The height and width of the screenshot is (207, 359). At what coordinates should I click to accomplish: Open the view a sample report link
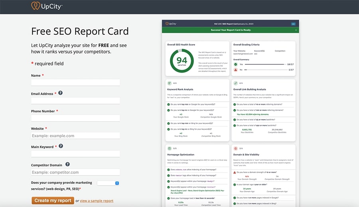[97, 201]
